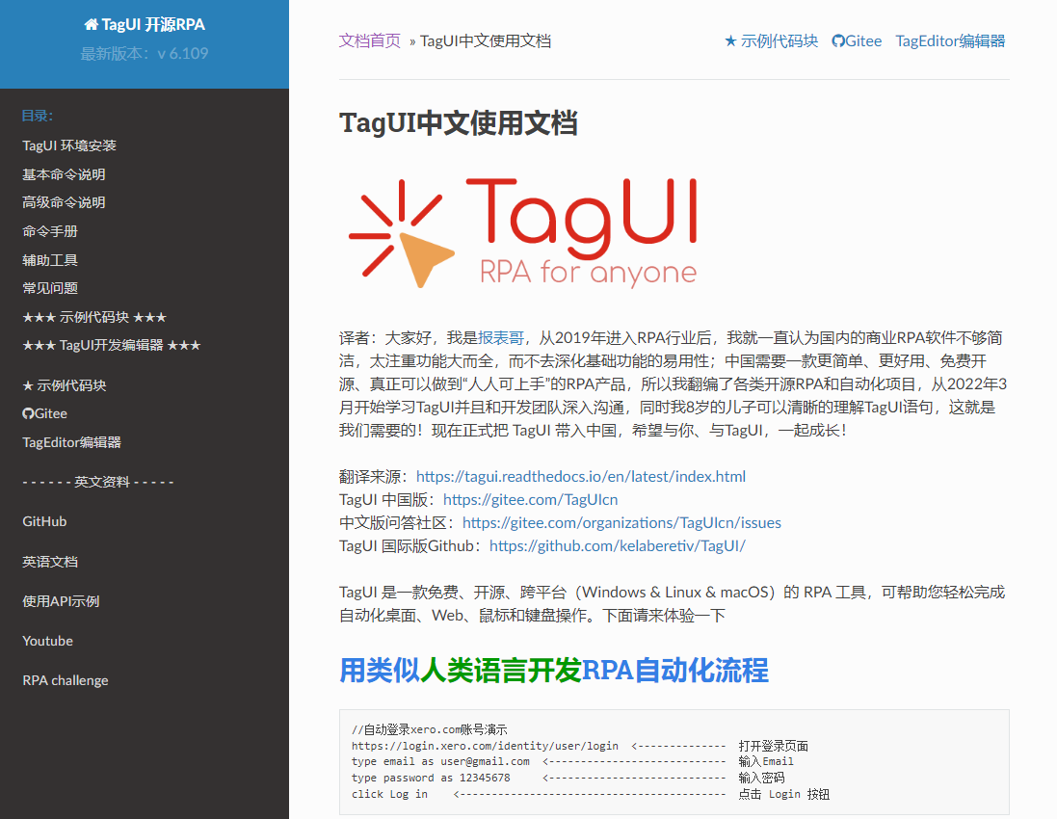The width and height of the screenshot is (1057, 819).
Task: Open the 基本命令说明 section
Action: pyautogui.click(x=64, y=174)
